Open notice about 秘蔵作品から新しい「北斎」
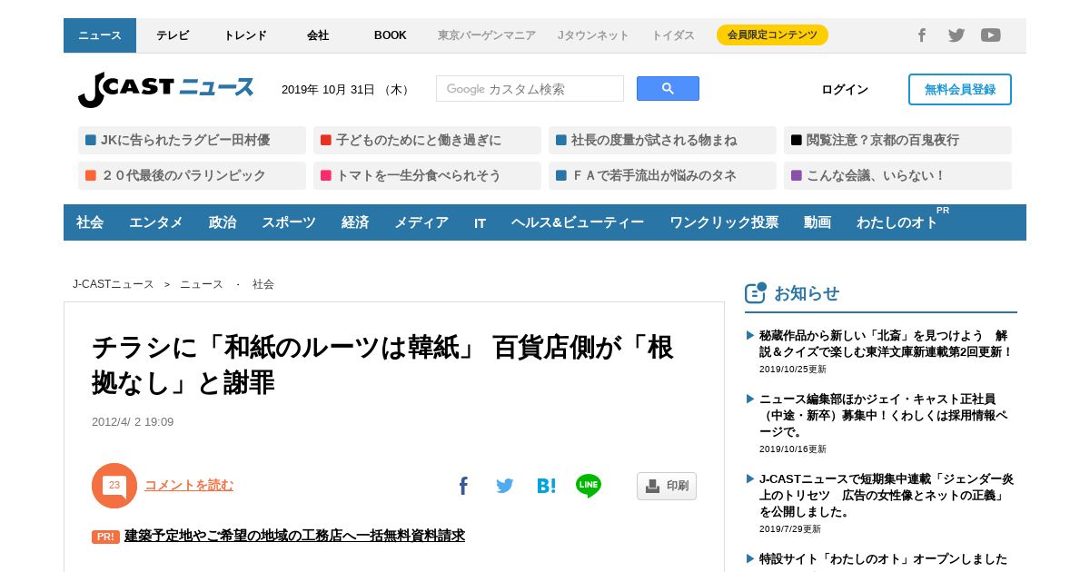The image size is (1090, 572). (886, 343)
